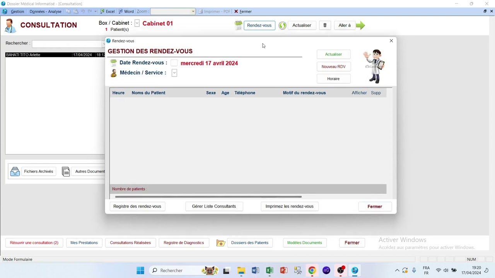Click the undo arrow in the toolbar
Image resolution: width=495 pixels, height=278 pixels.
83,12
